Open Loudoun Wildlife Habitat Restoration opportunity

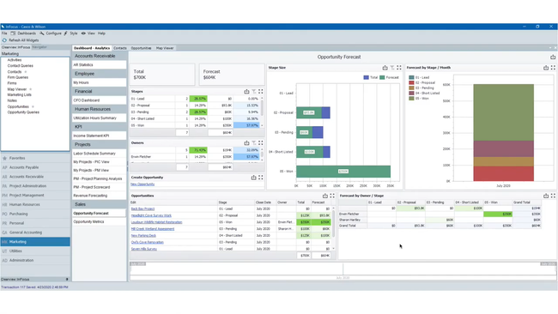(x=156, y=222)
